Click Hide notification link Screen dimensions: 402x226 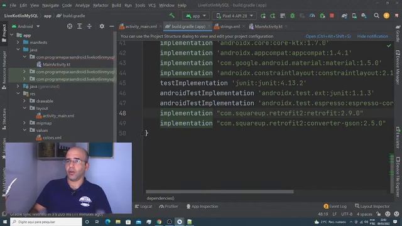pos(372,36)
